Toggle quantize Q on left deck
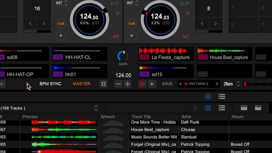 point(117,13)
